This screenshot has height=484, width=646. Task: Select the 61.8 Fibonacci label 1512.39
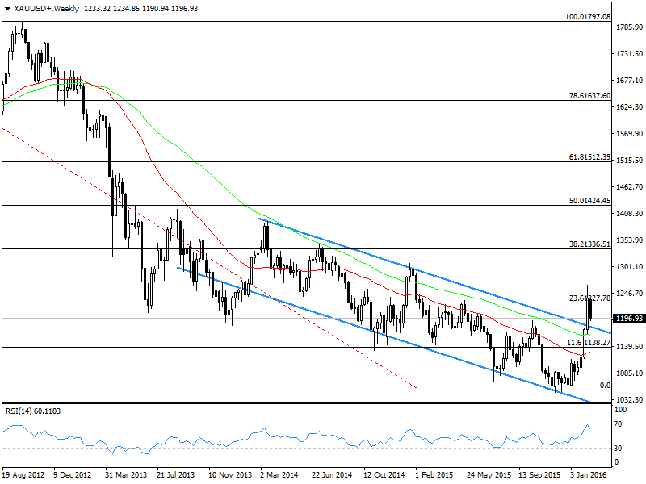coord(590,157)
